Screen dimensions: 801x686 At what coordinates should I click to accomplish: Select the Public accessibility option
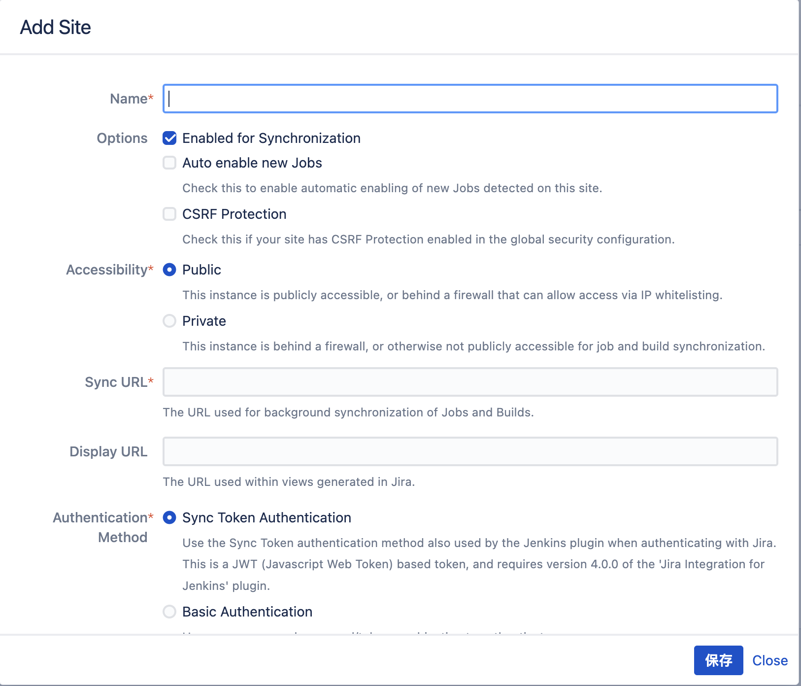169,270
